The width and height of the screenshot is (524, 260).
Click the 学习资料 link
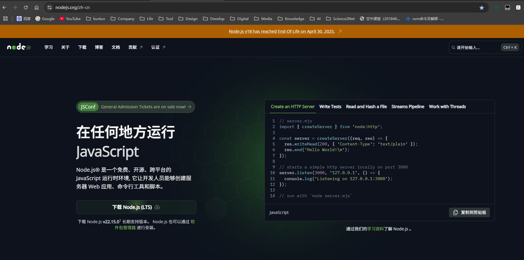(x=375, y=229)
